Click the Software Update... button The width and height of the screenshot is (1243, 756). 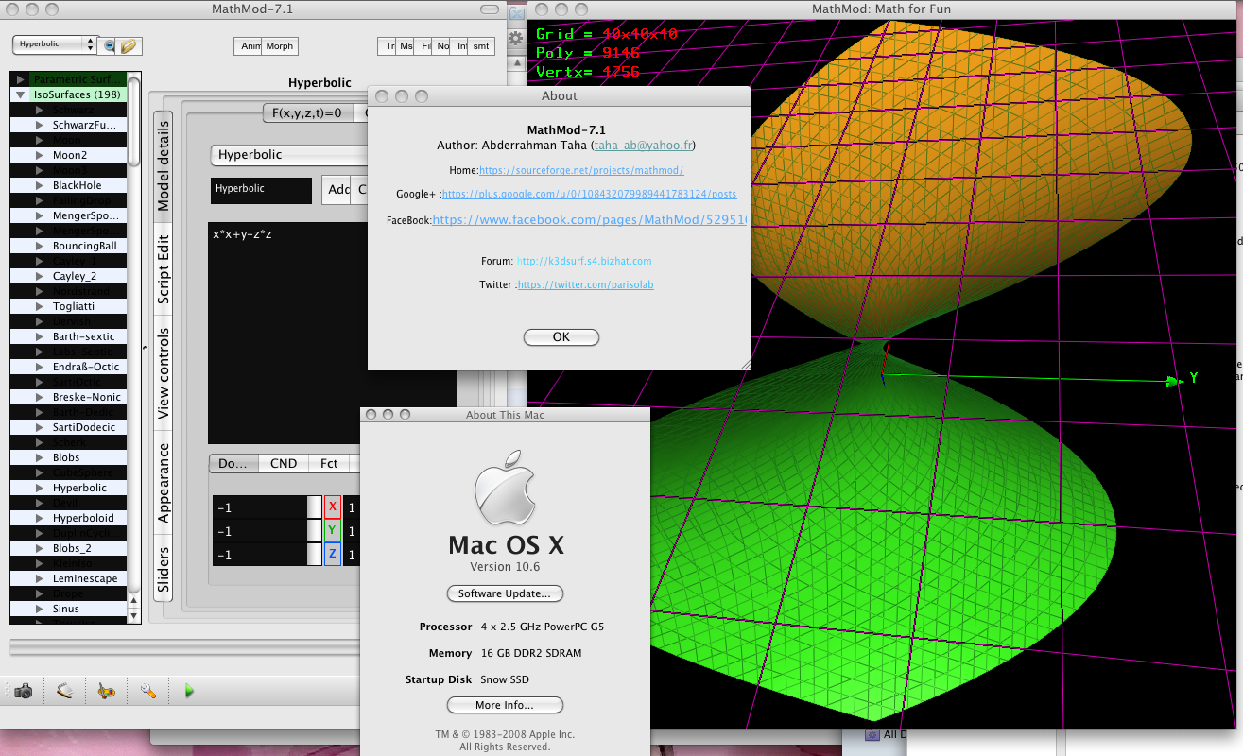505,593
